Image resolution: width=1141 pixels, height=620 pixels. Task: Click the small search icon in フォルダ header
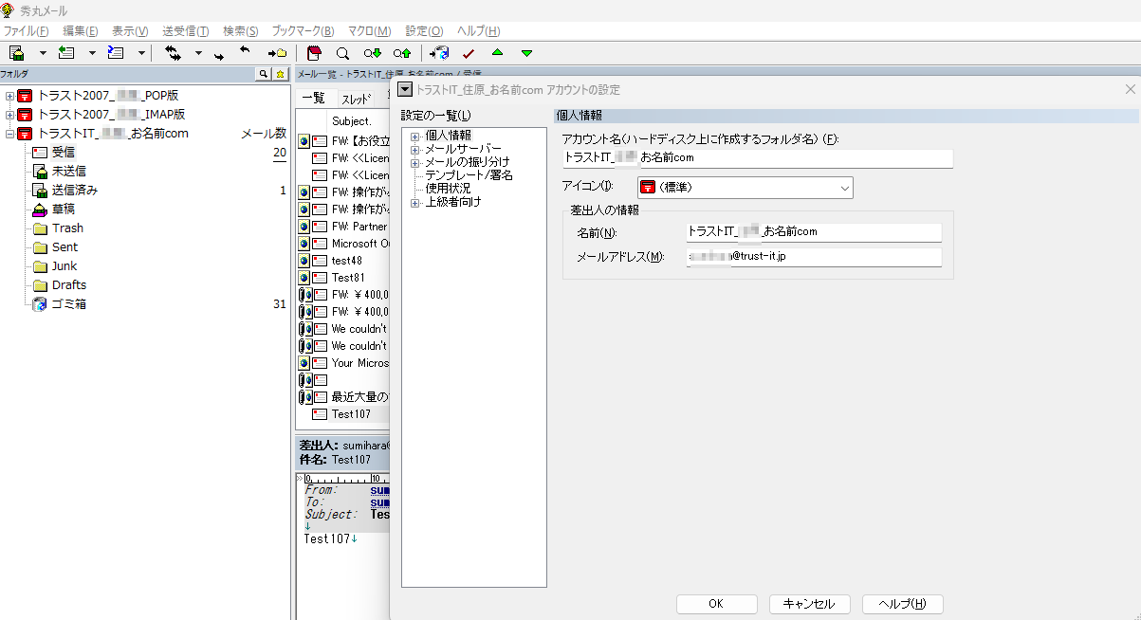tap(264, 74)
